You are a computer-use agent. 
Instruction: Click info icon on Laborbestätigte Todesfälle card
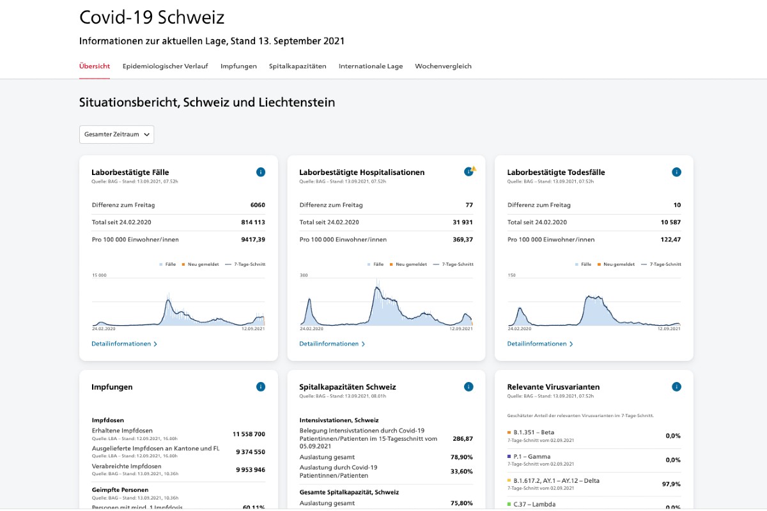(x=676, y=172)
